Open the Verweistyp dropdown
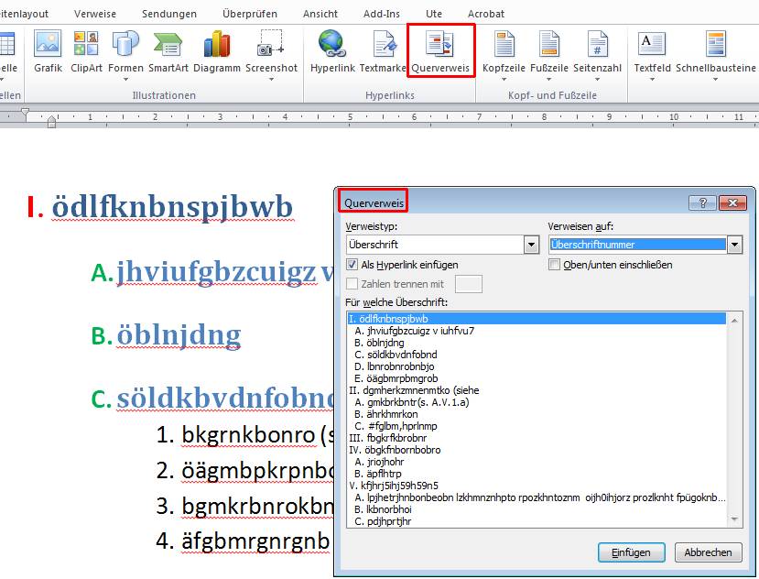The width and height of the screenshot is (759, 579). click(x=531, y=244)
